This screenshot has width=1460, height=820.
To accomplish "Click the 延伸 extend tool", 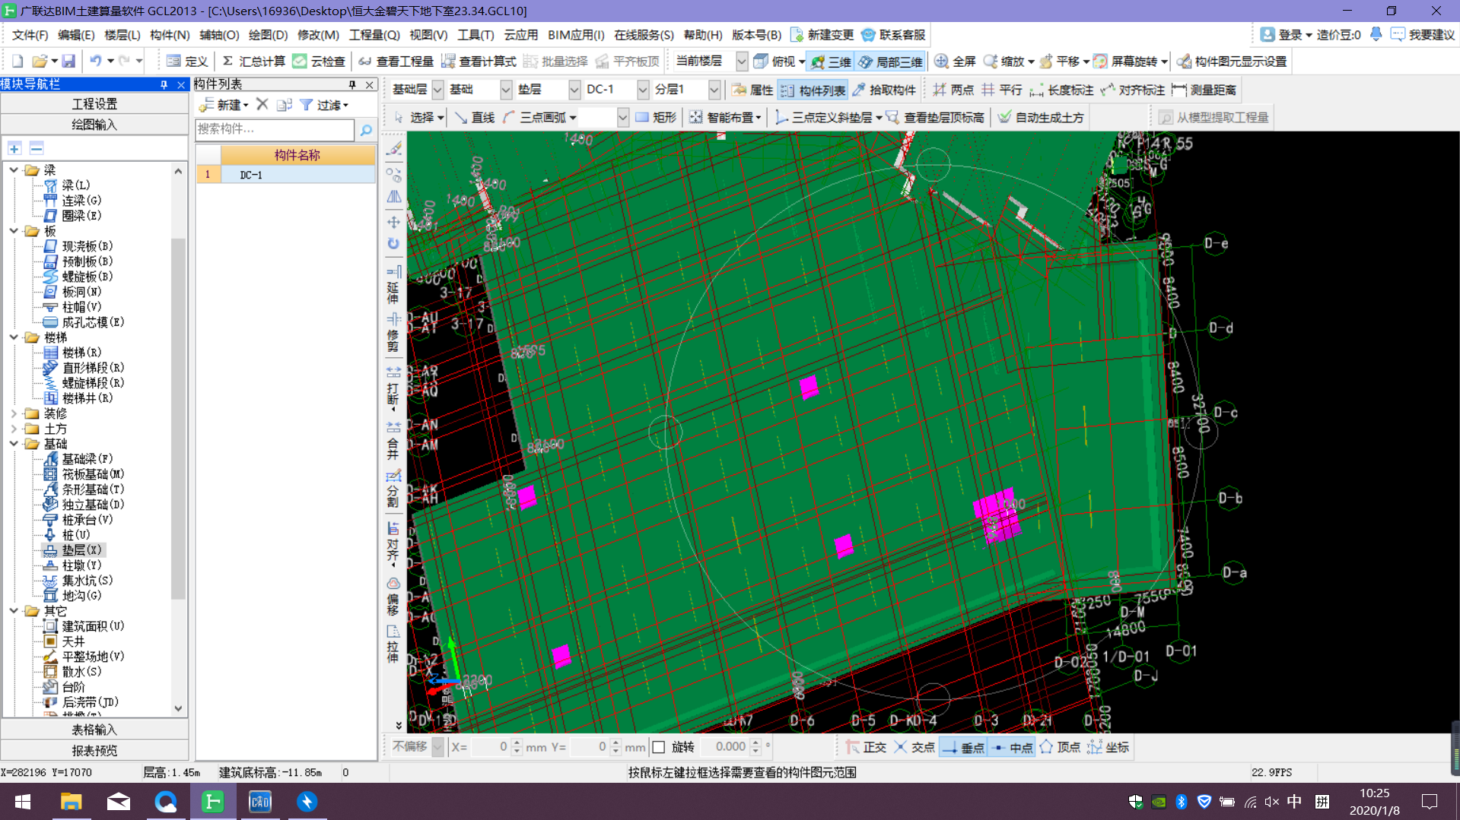I will [393, 284].
